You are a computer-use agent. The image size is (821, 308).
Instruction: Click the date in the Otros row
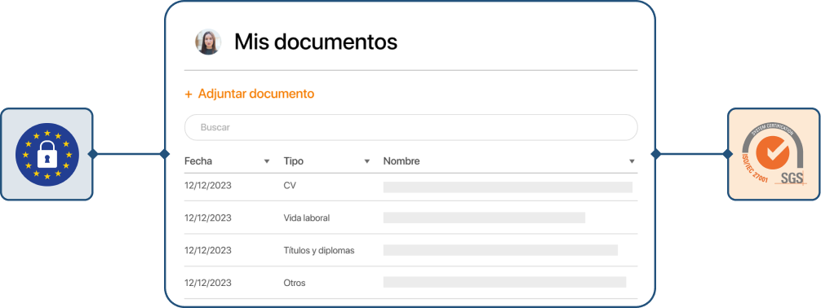pyautogui.click(x=208, y=283)
